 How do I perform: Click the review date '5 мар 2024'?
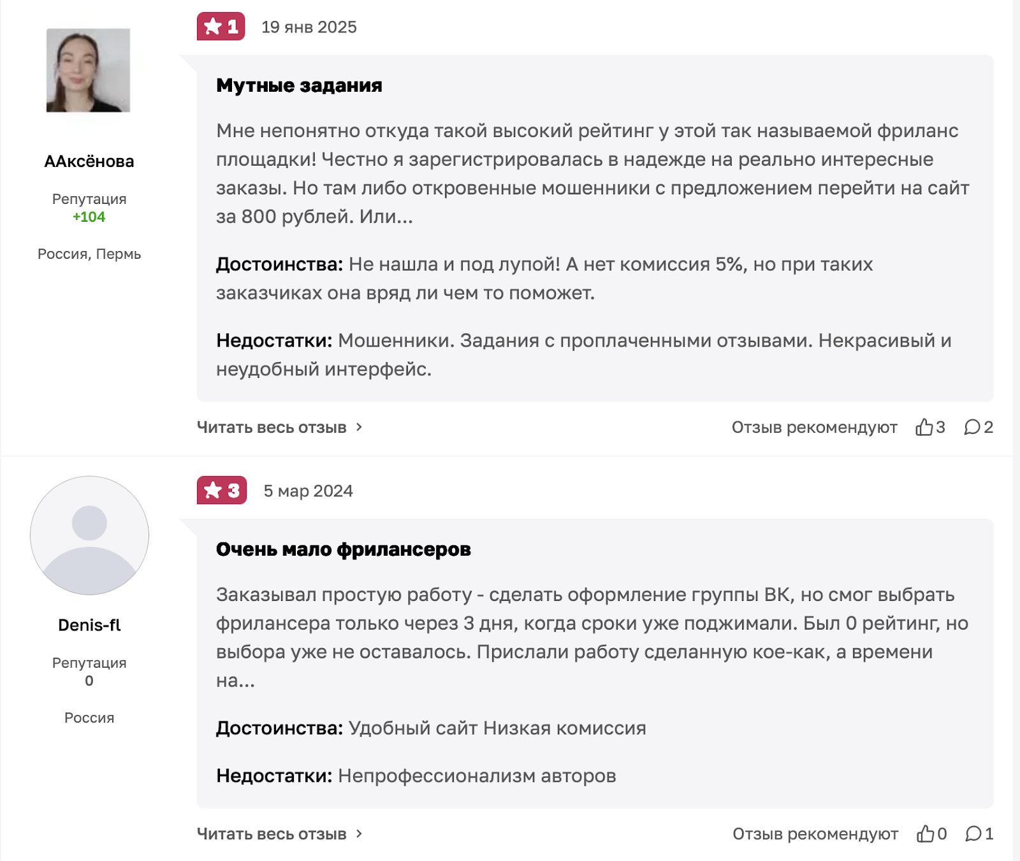pos(310,490)
